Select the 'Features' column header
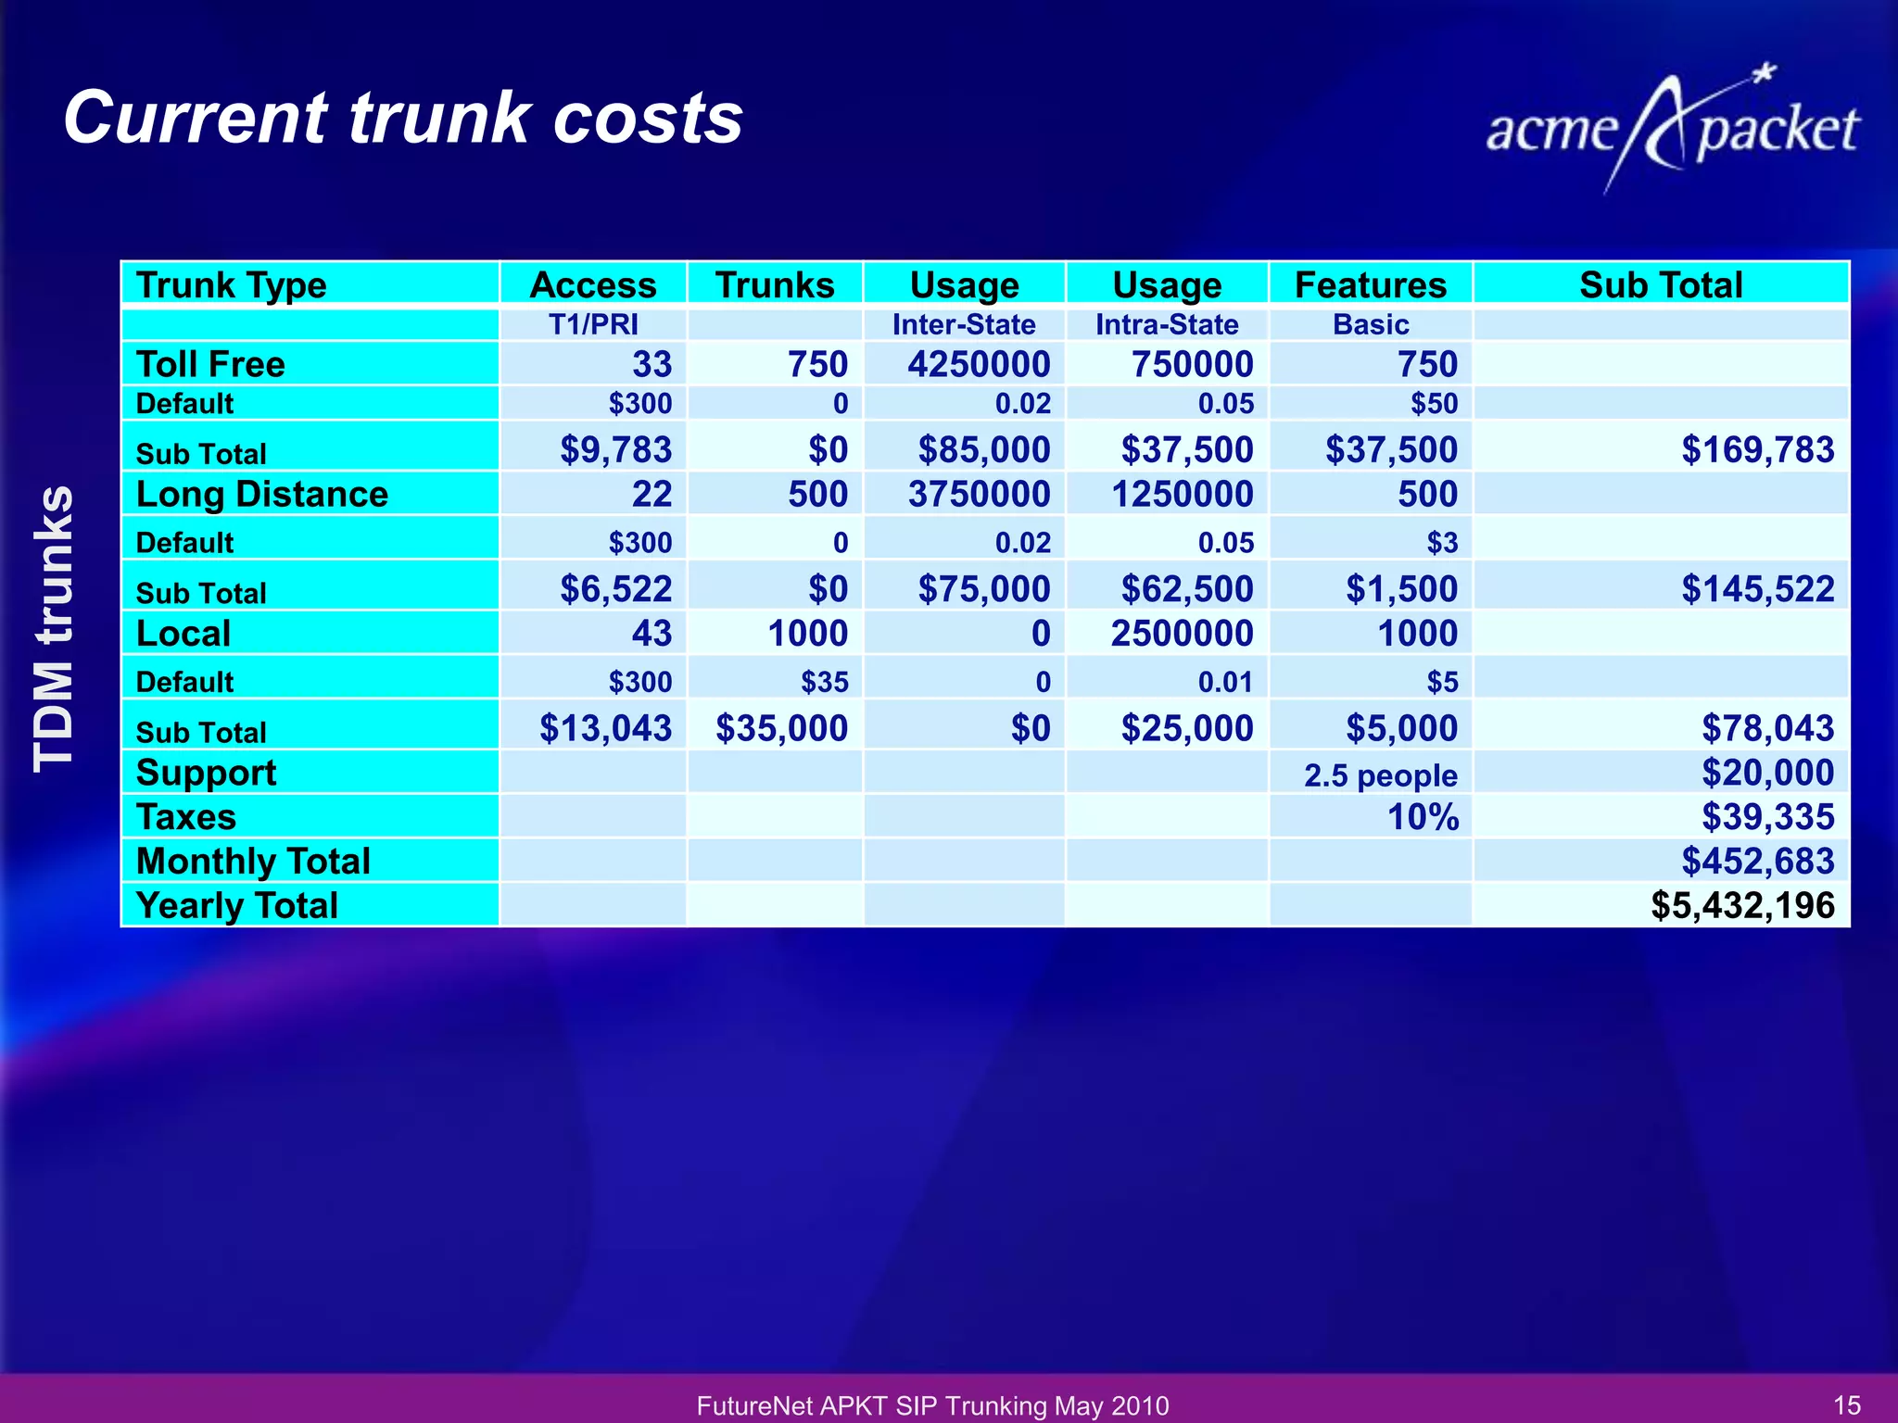1898x1423 pixels. pos(1371,284)
